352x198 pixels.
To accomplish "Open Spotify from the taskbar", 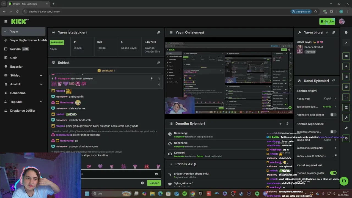I will tap(257, 194).
